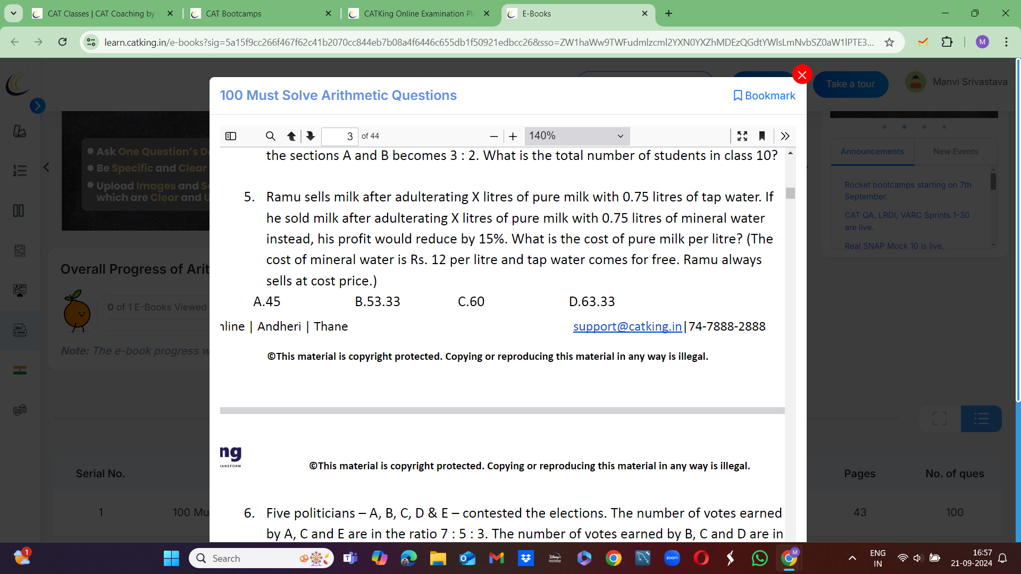The width and height of the screenshot is (1021, 574).
Task: Open the test checklist sidebar icon
Action: pos(20,250)
